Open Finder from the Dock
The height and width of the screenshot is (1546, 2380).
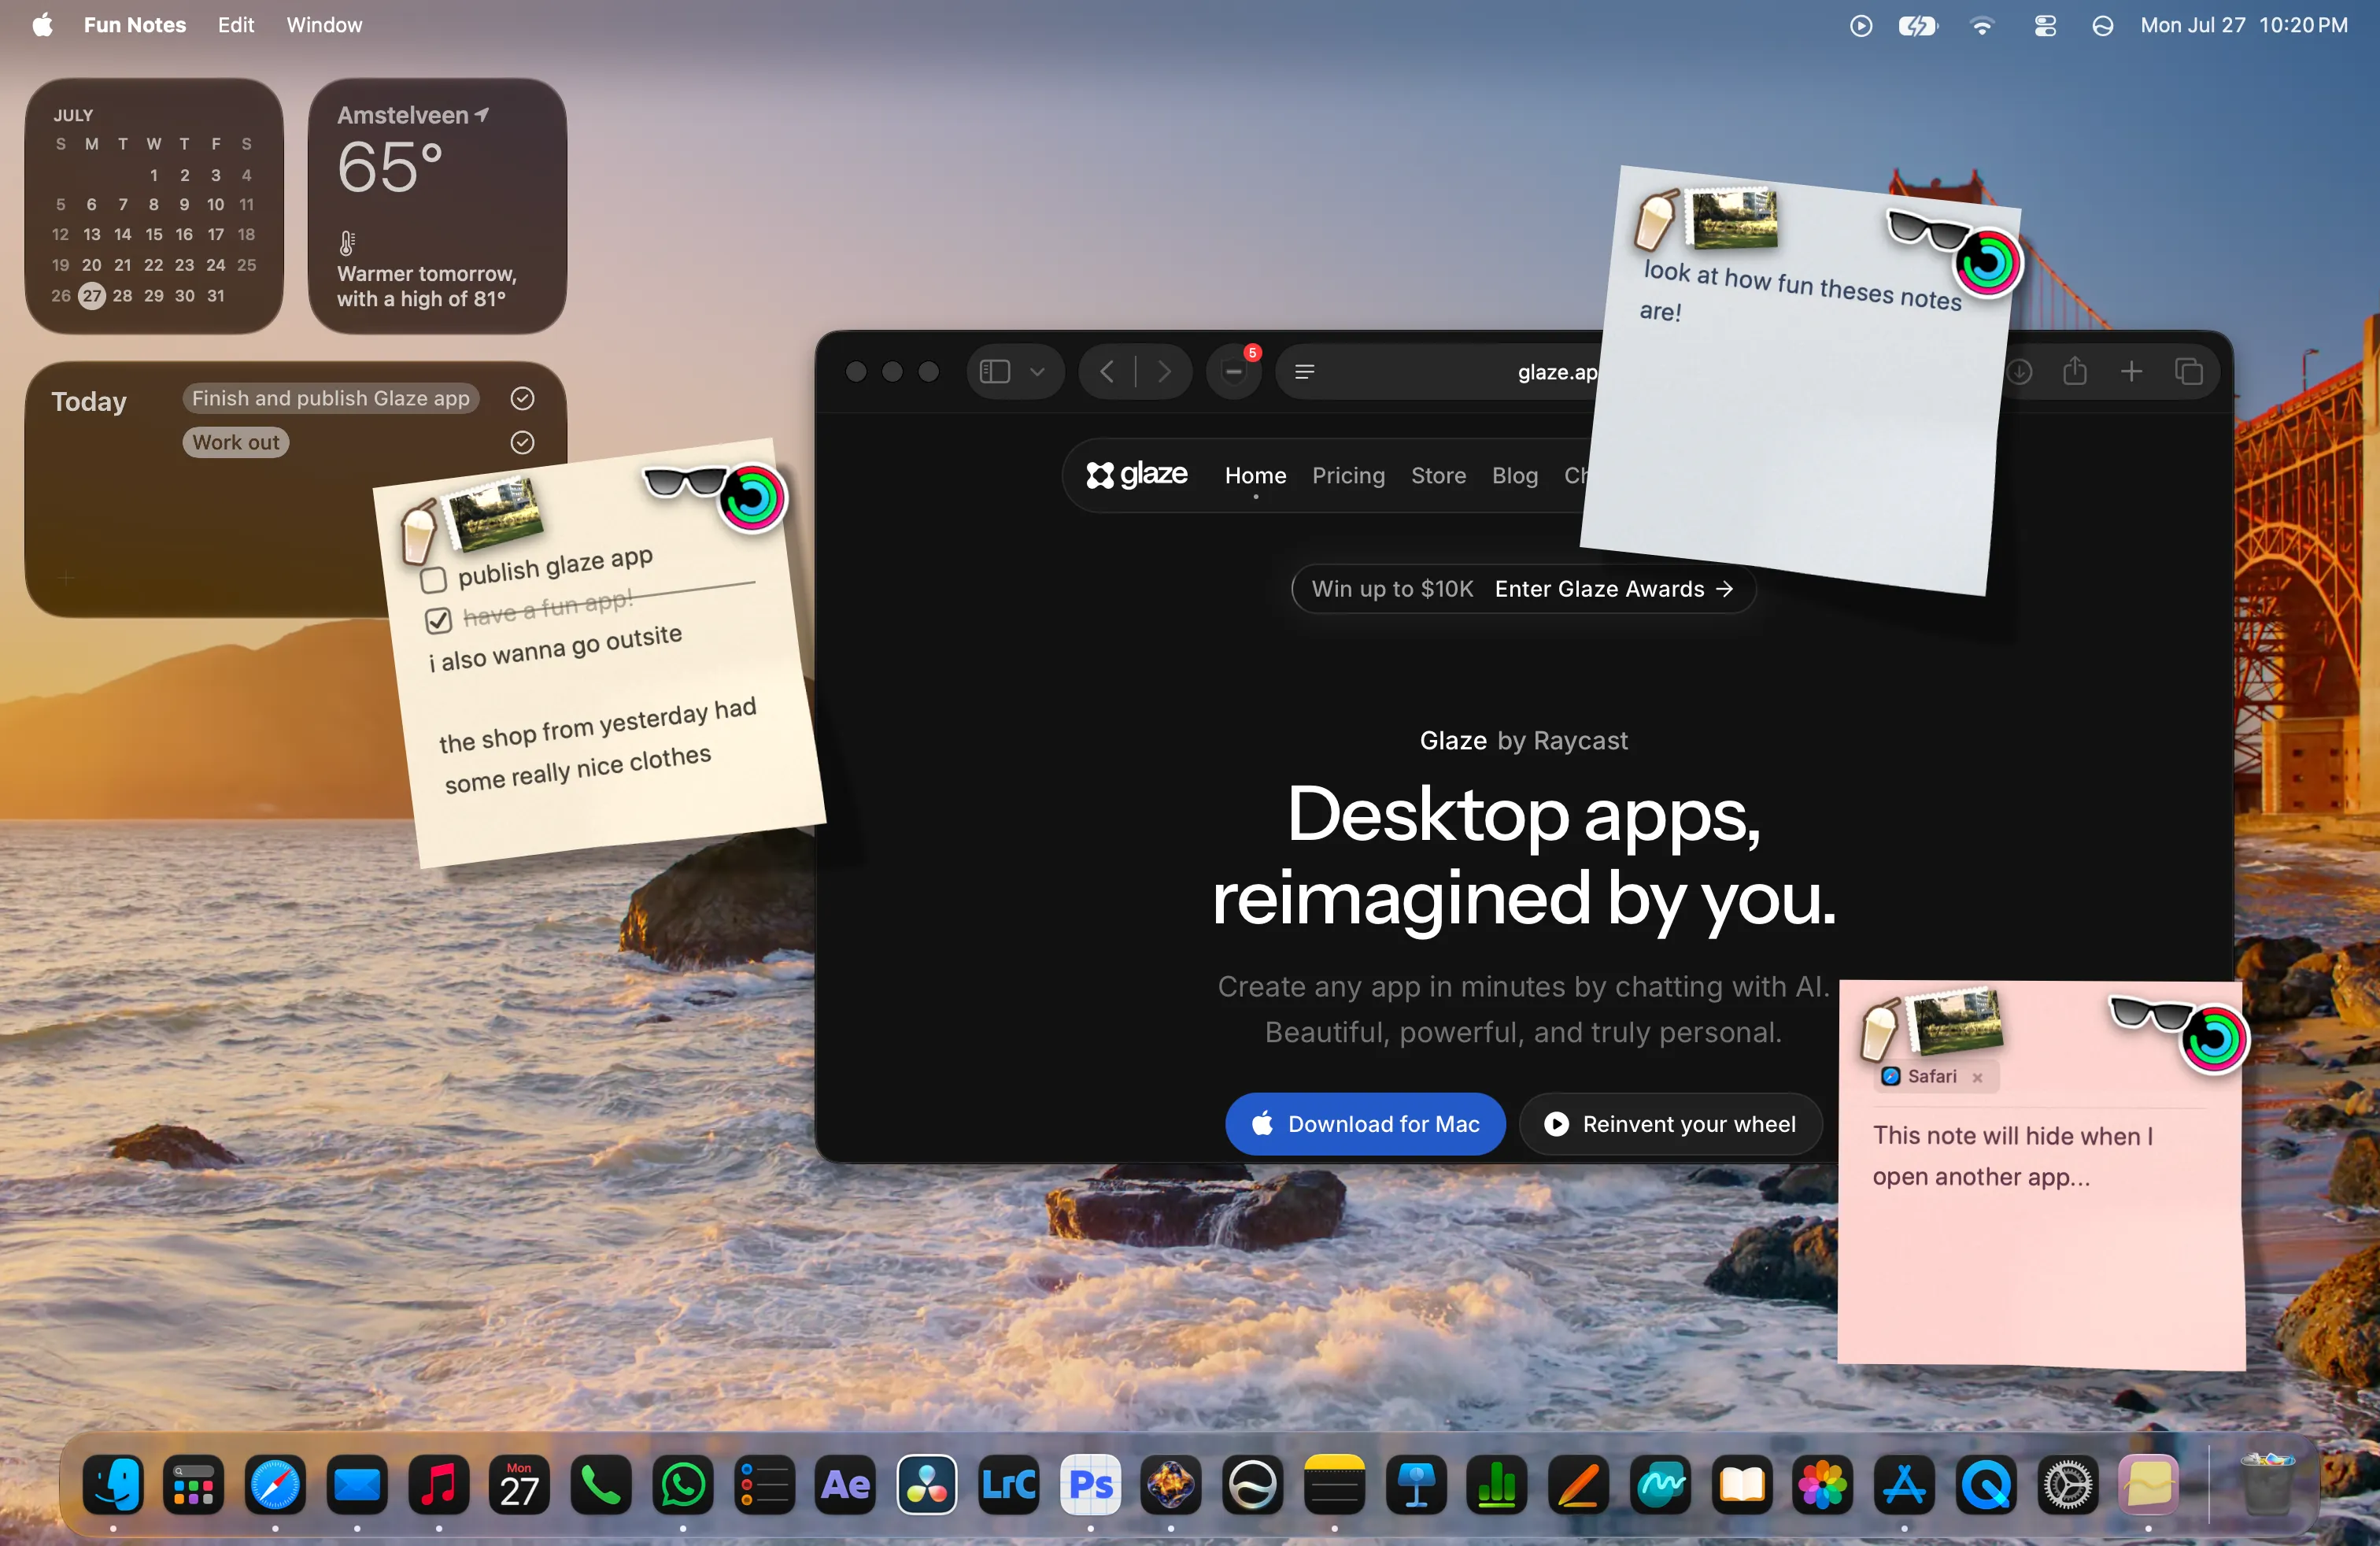click(113, 1484)
